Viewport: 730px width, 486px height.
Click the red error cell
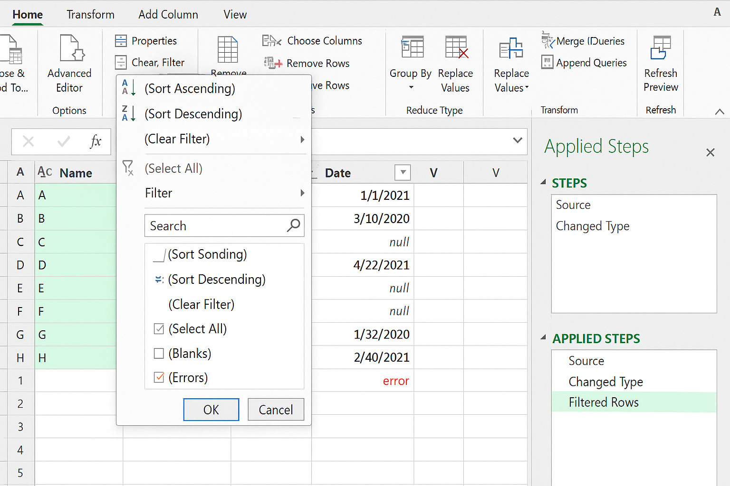(x=396, y=381)
